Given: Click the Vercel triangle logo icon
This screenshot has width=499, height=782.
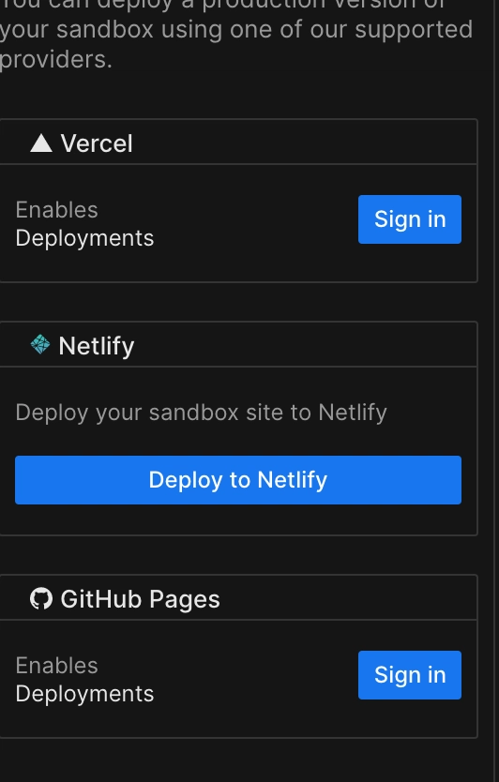Looking at the screenshot, I should coord(41,143).
